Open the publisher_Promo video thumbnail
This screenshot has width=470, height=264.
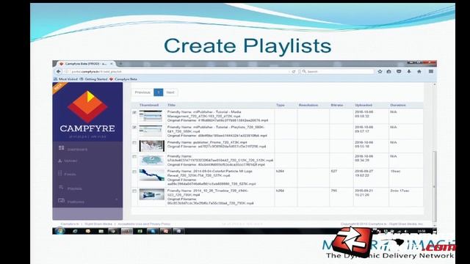point(152,146)
